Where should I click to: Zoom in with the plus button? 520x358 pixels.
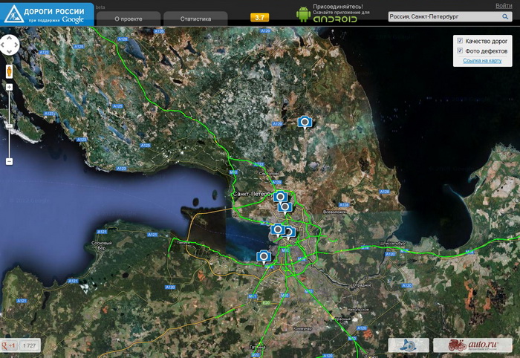(x=9, y=87)
